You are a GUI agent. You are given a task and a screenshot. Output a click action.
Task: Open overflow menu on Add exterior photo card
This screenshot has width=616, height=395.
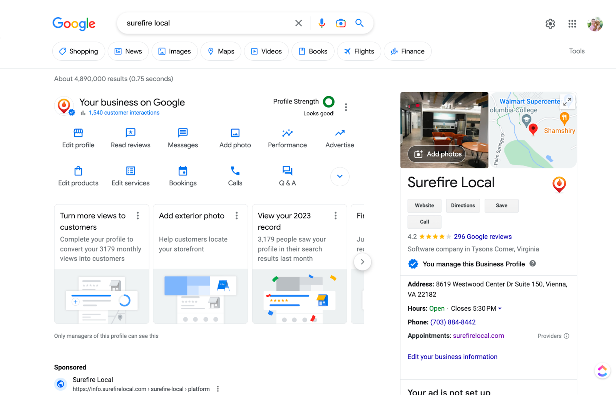[236, 216]
